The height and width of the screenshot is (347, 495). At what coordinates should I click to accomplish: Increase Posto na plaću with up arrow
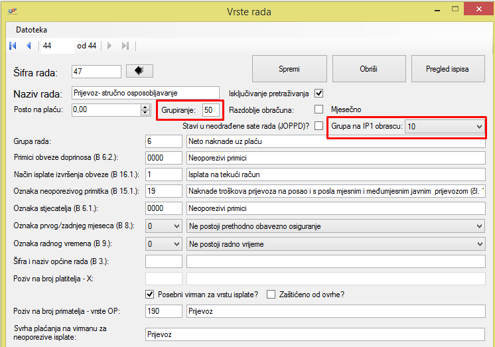click(x=145, y=107)
